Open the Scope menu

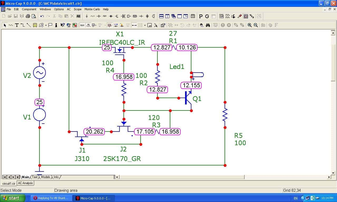pos(77,9)
